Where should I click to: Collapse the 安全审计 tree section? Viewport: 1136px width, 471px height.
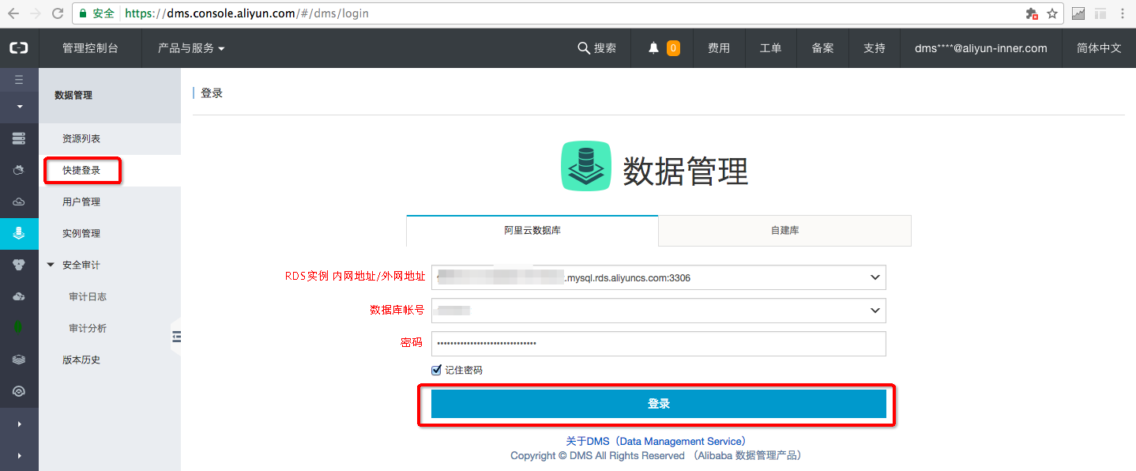click(x=51, y=265)
